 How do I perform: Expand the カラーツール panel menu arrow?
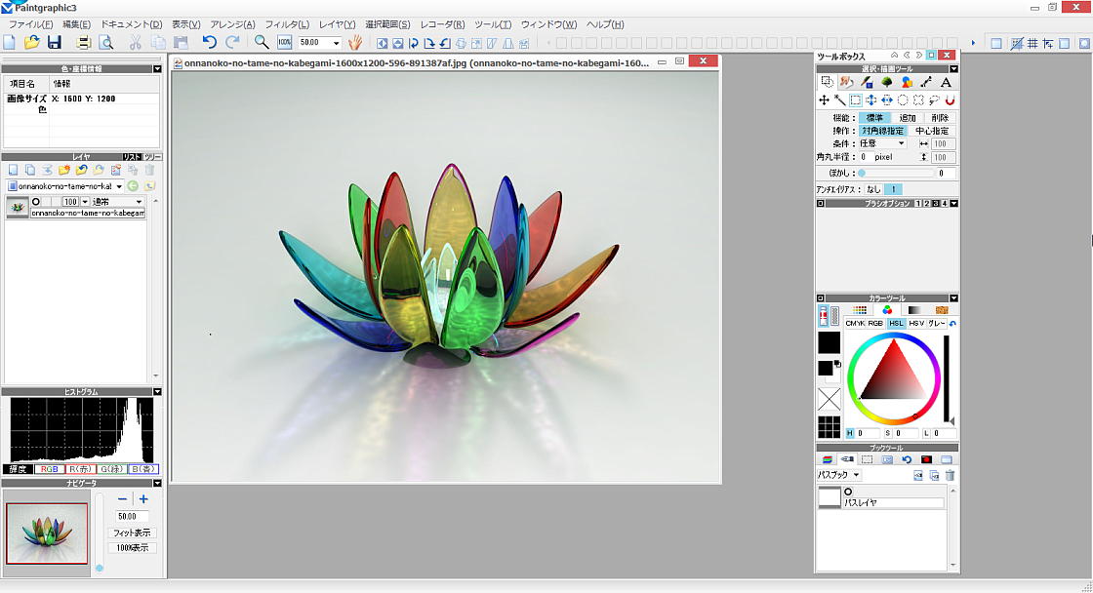coord(953,298)
